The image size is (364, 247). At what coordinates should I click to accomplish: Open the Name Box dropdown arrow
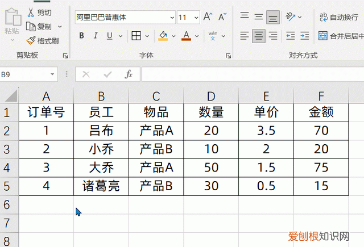click(52, 74)
